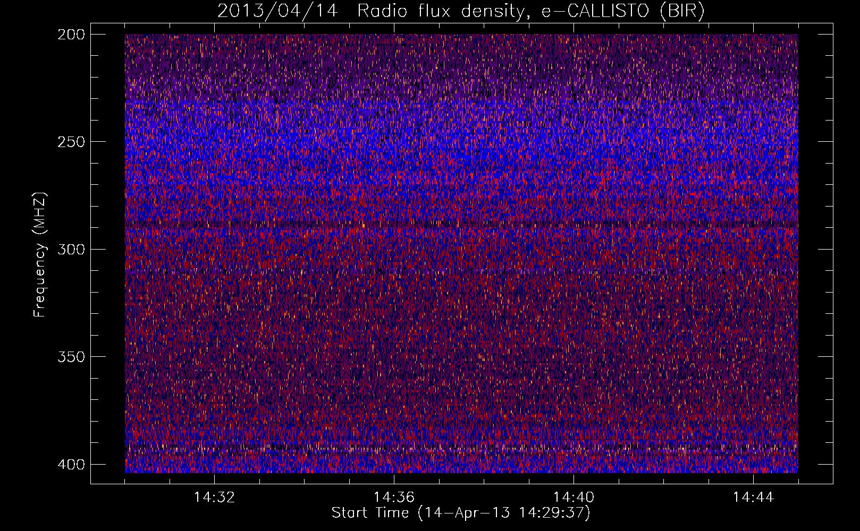860x531 pixels.
Task: Click the 14:40 time tick label
Action: (574, 497)
